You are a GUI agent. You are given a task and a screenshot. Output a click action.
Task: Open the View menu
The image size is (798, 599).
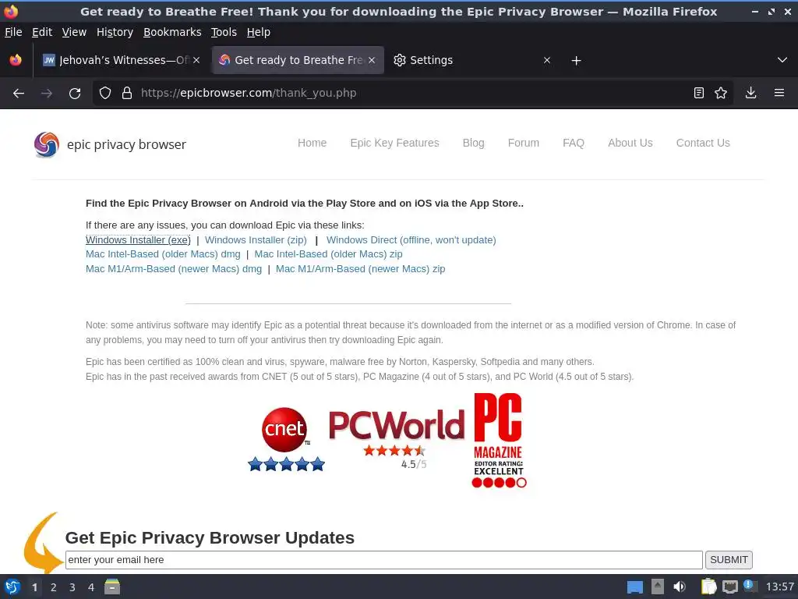click(74, 32)
